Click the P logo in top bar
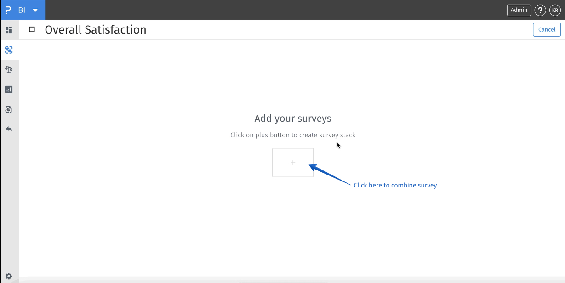This screenshot has width=565, height=283. coord(8,10)
